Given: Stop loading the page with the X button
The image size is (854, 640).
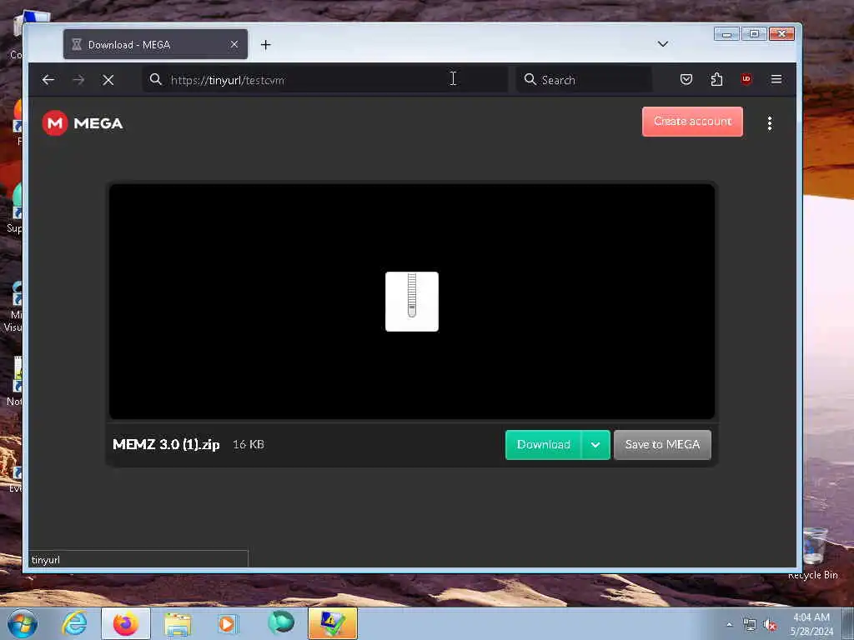Looking at the screenshot, I should pyautogui.click(x=108, y=80).
